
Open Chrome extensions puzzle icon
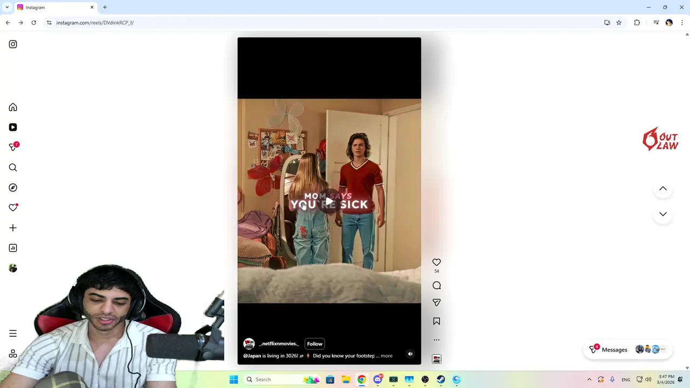pyautogui.click(x=637, y=23)
